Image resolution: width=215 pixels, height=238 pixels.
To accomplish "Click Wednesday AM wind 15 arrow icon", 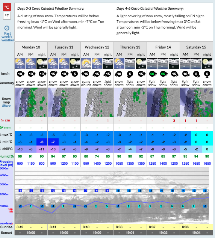I will 85,74.
